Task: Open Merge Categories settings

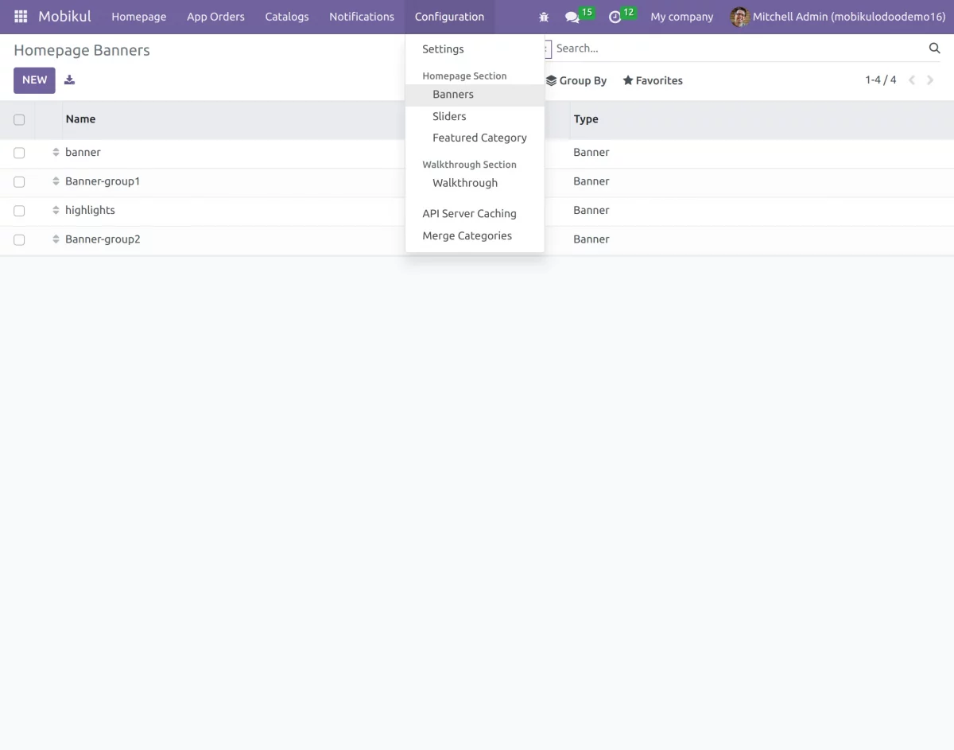Action: pos(467,235)
